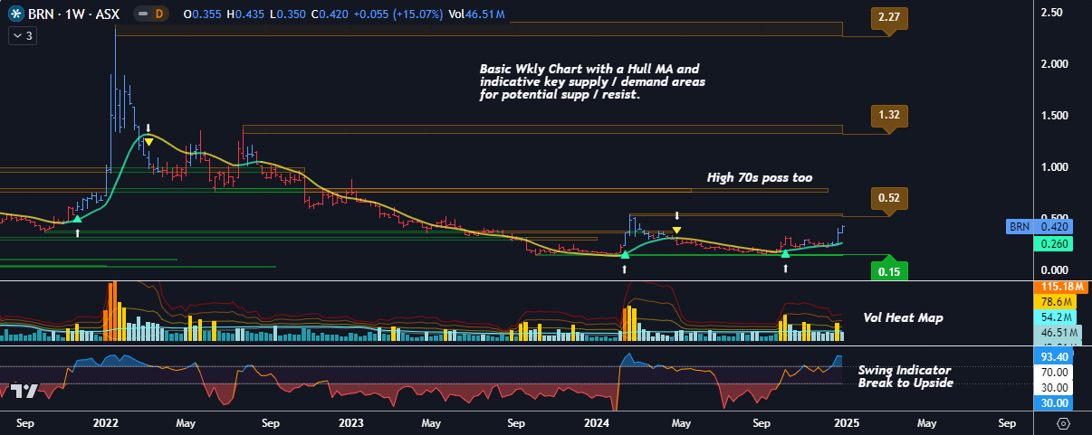This screenshot has height=435, width=1092.
Task: Click the yellow down-triangle signal after 2022 peak
Action: click(x=148, y=141)
